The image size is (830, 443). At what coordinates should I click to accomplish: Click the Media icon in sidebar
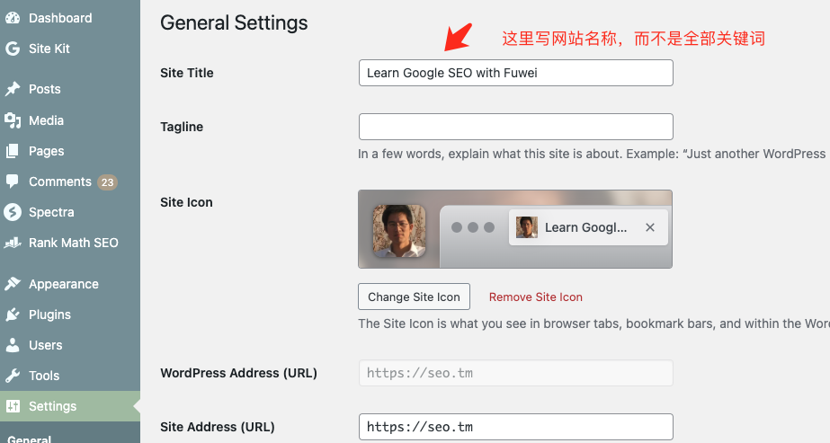pos(13,120)
